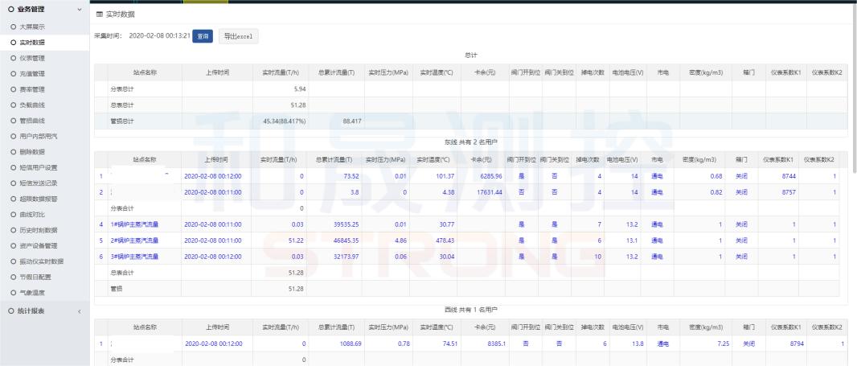
Task: Go to 超限数据报警 page
Action: tap(39, 198)
